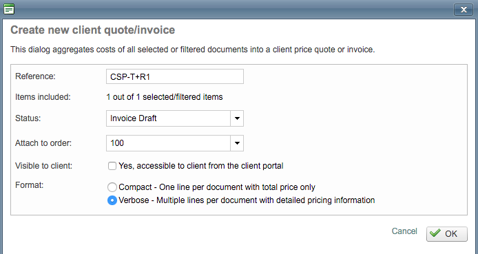Close the dialog with the X button
Viewport: 478px width, 254px height.
coord(464,10)
